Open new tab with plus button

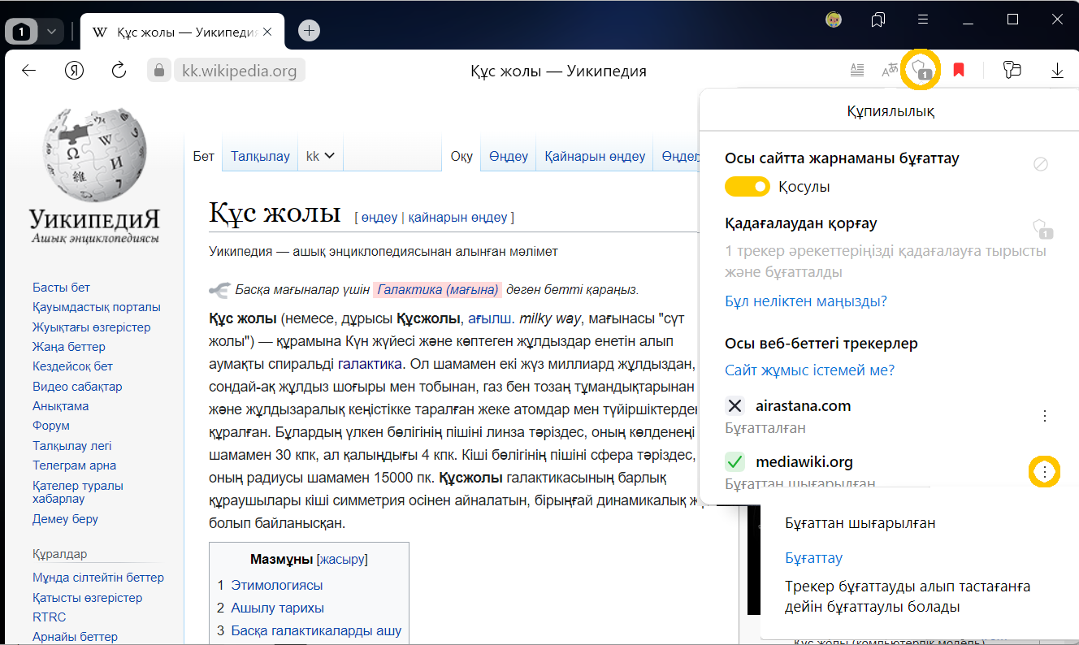309,31
